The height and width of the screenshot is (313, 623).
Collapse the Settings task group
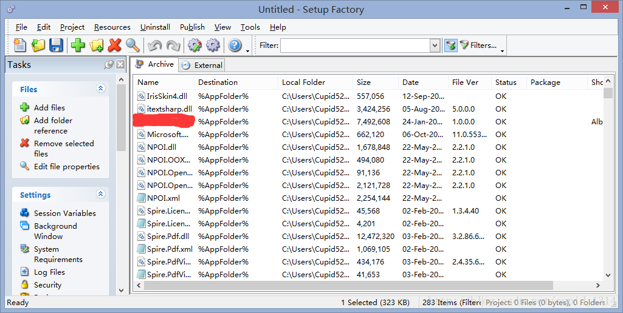point(101,194)
